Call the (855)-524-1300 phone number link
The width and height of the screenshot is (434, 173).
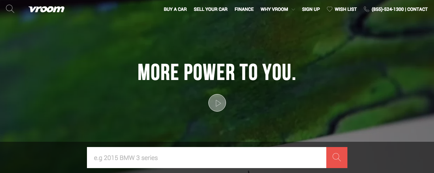click(388, 9)
